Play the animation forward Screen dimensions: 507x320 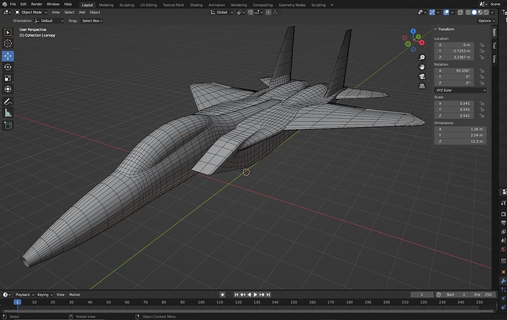(256, 294)
